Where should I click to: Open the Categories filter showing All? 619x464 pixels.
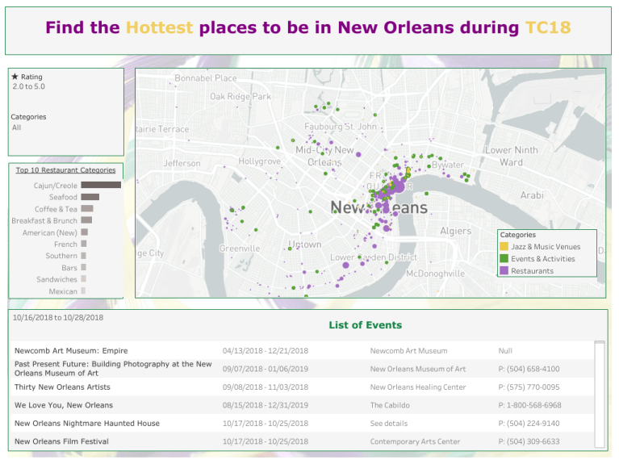click(17, 127)
